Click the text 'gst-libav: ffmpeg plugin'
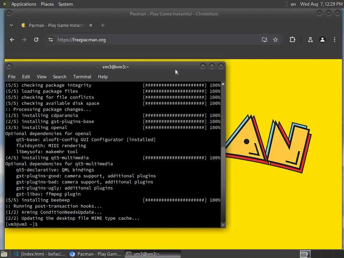This screenshot has height=258, width=344. 48,194
